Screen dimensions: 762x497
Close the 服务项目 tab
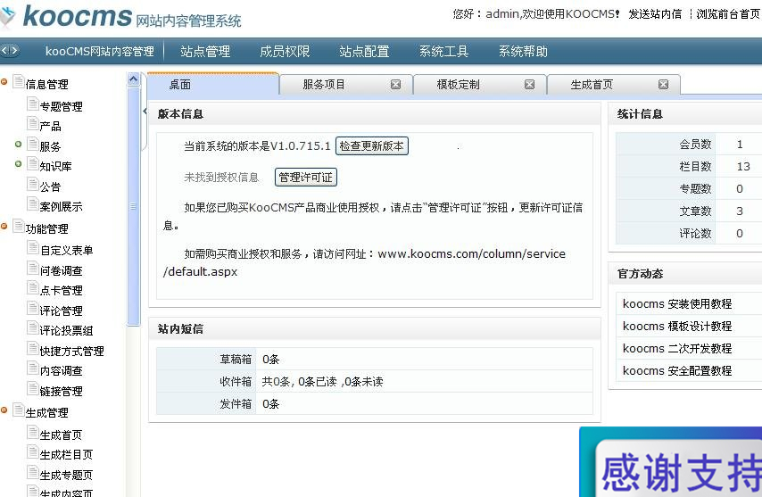(395, 85)
